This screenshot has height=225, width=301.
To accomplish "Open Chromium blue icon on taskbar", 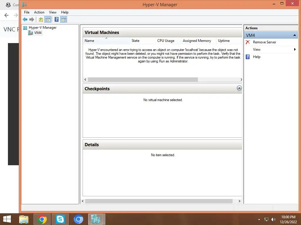I will (x=78, y=219).
